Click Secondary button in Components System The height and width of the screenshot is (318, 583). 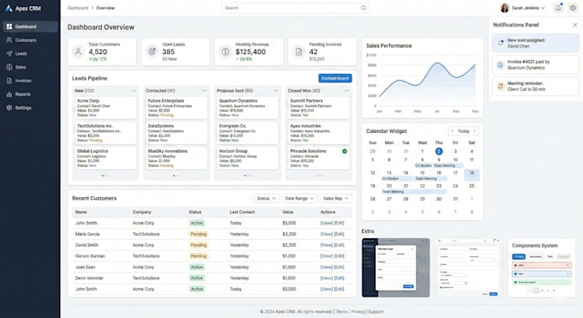pos(535,256)
